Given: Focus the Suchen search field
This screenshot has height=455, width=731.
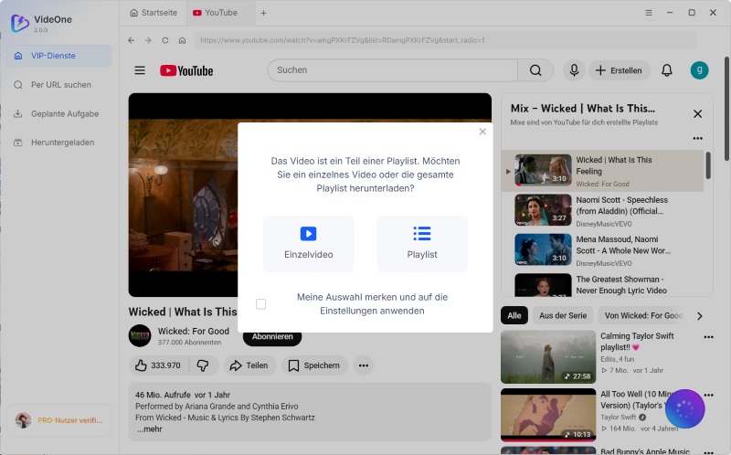Looking at the screenshot, I should pyautogui.click(x=393, y=70).
